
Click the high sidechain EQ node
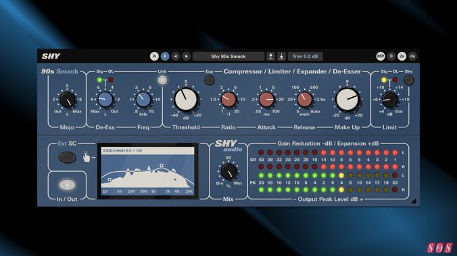pos(162,165)
